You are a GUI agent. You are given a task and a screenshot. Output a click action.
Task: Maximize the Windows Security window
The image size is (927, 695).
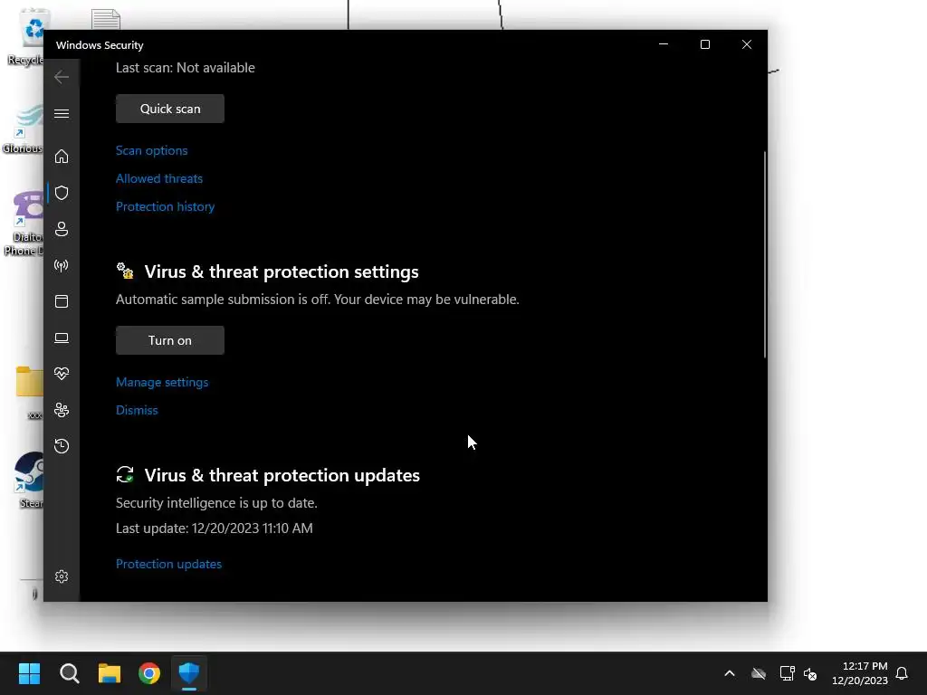tap(704, 44)
